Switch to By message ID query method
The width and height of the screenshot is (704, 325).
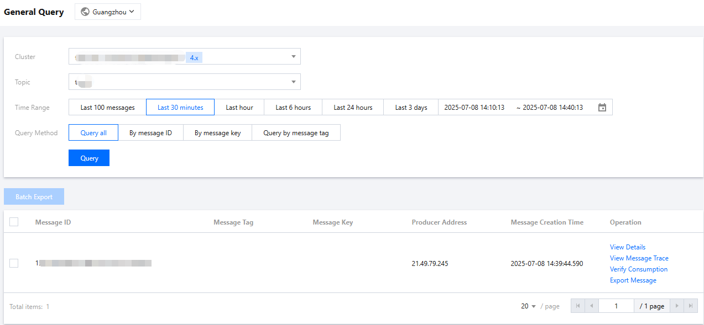pos(150,133)
